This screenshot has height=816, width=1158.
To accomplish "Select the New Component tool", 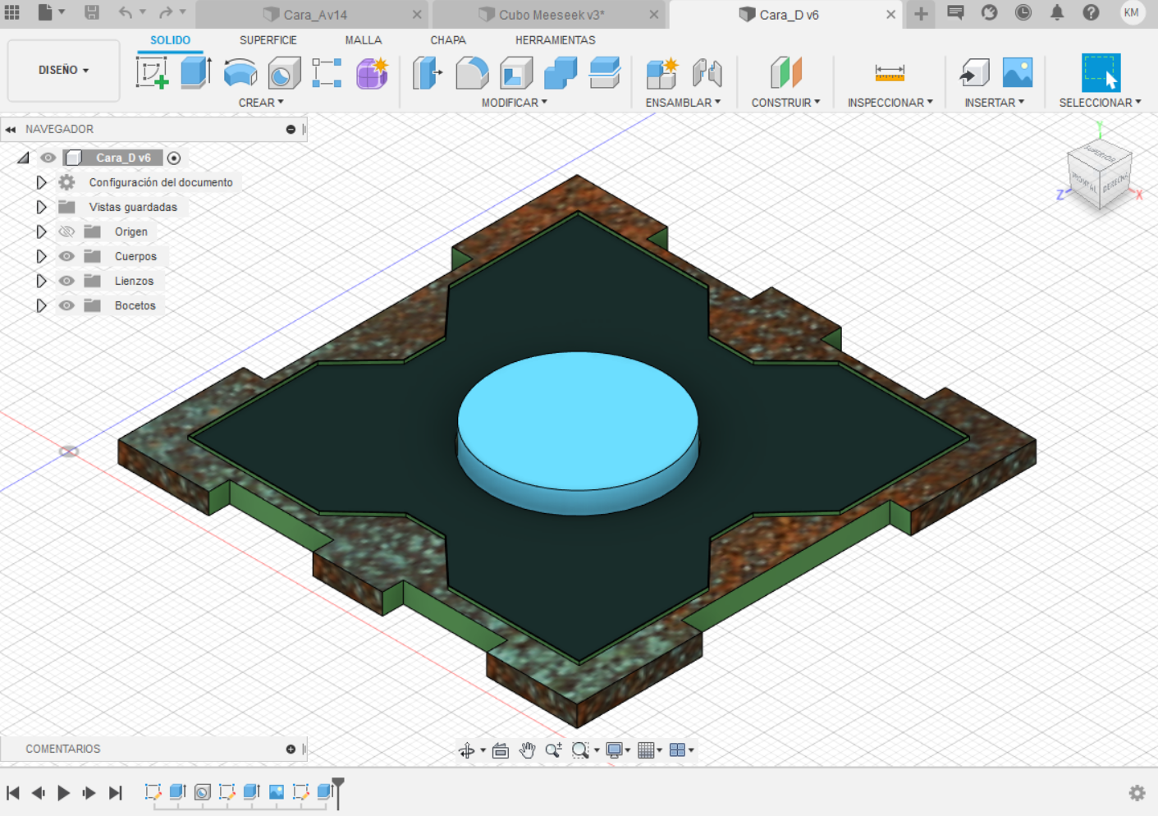I will click(661, 73).
